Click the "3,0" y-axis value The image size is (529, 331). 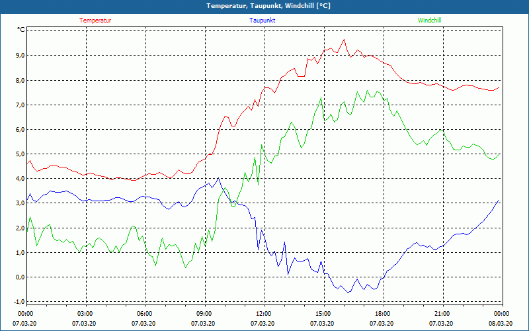pyautogui.click(x=21, y=203)
